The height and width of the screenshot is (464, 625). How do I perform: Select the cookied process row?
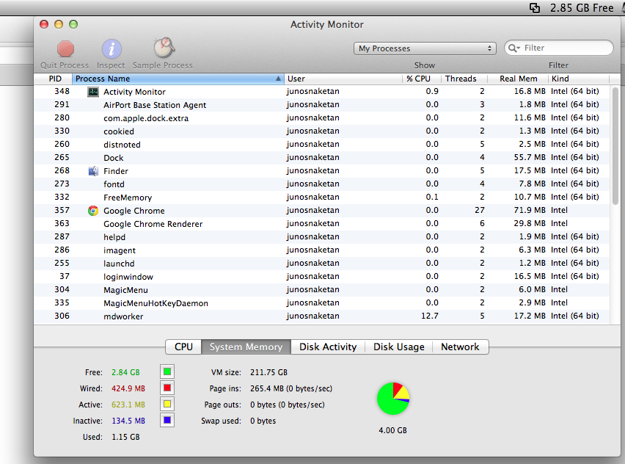click(x=321, y=131)
